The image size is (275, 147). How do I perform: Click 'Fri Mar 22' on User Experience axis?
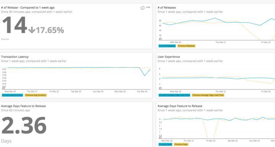266,92
